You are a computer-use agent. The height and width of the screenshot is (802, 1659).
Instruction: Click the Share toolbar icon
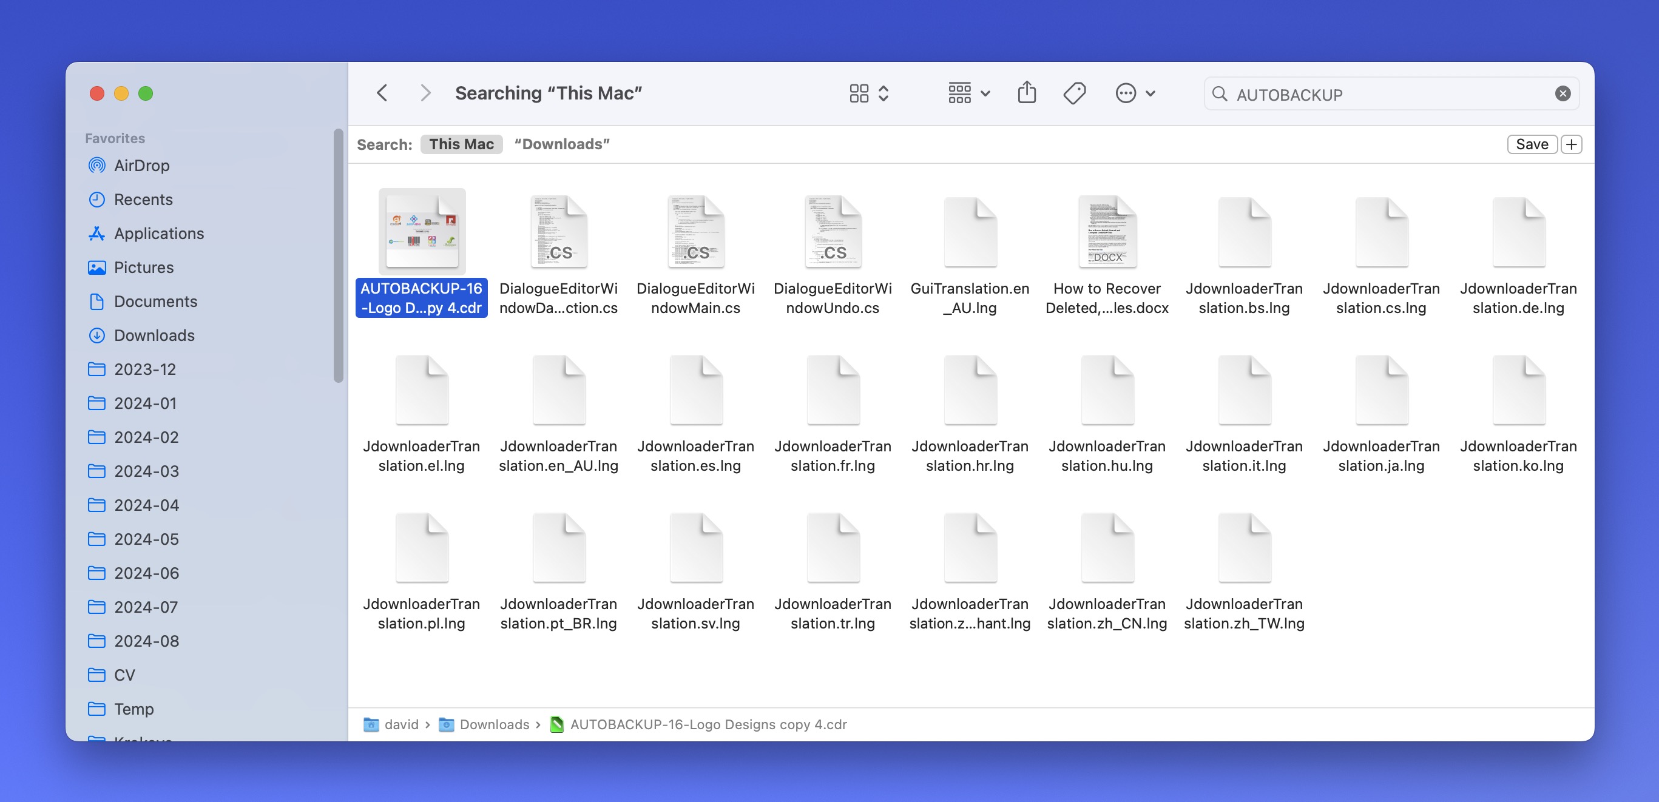[x=1027, y=93]
